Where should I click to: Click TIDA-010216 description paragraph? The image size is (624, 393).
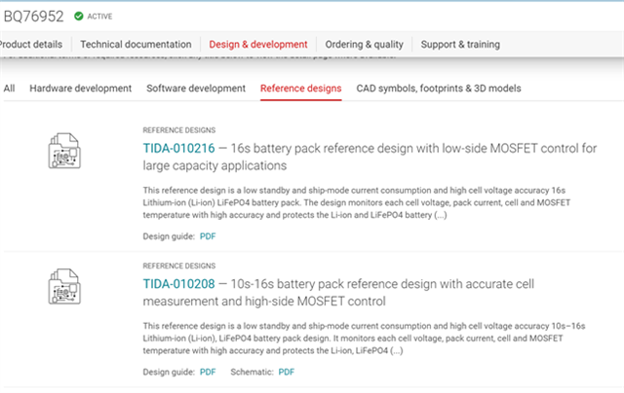[357, 202]
